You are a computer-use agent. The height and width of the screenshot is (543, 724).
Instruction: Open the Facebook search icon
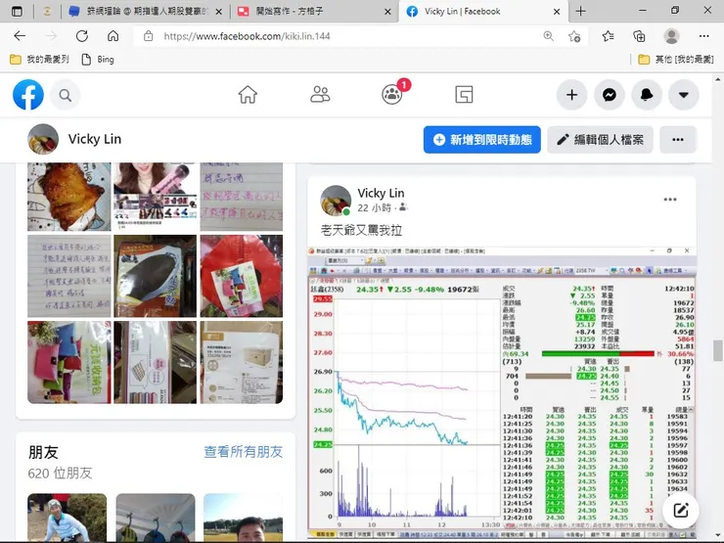pyautogui.click(x=66, y=96)
